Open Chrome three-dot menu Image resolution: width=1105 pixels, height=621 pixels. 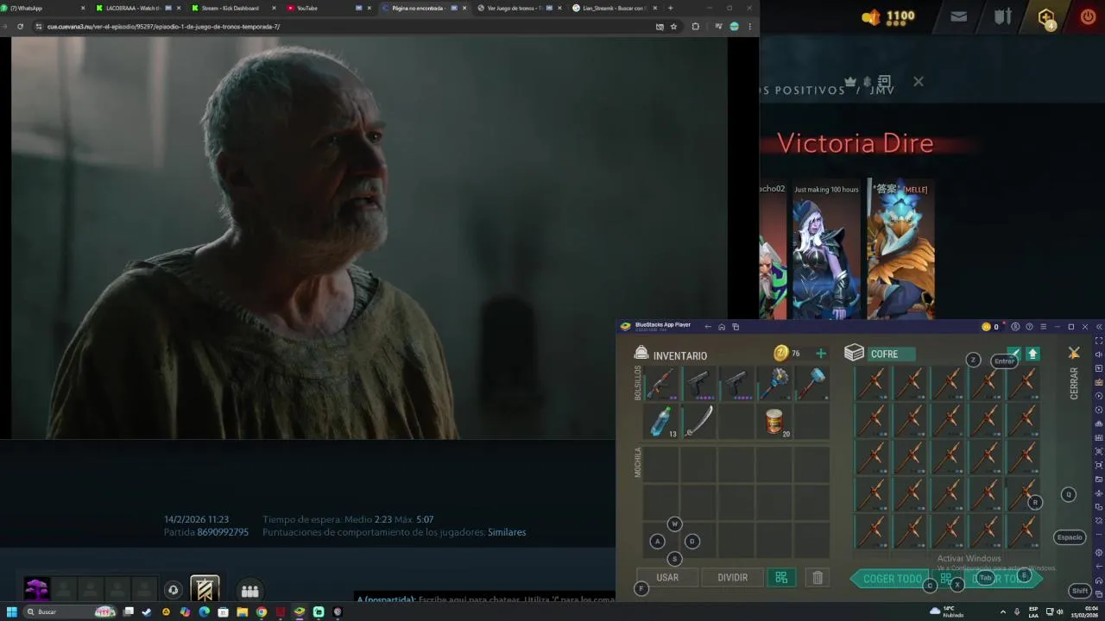click(x=749, y=27)
